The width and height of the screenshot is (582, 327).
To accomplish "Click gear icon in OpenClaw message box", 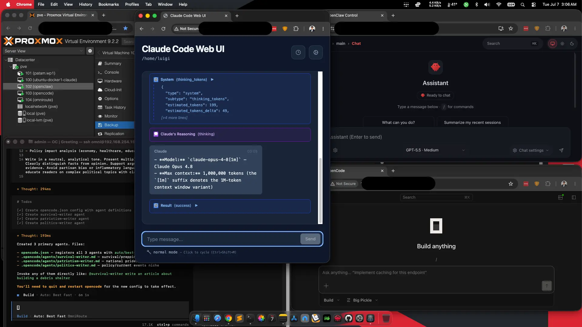I will (335, 150).
